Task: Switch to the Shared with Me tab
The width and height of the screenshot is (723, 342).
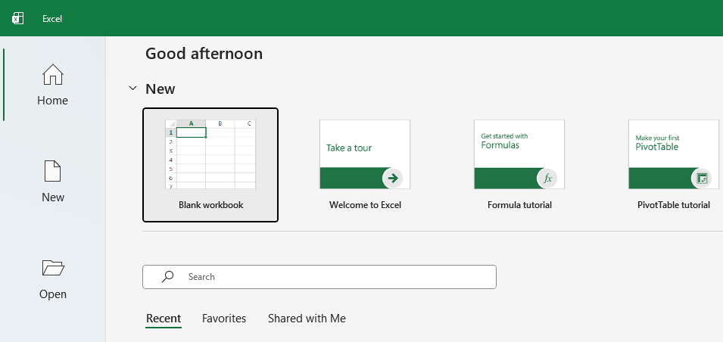Action: 307,319
